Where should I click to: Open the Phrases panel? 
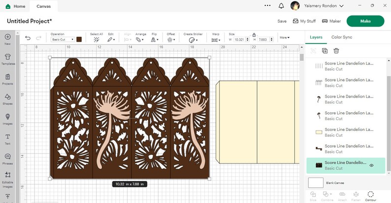[7, 159]
